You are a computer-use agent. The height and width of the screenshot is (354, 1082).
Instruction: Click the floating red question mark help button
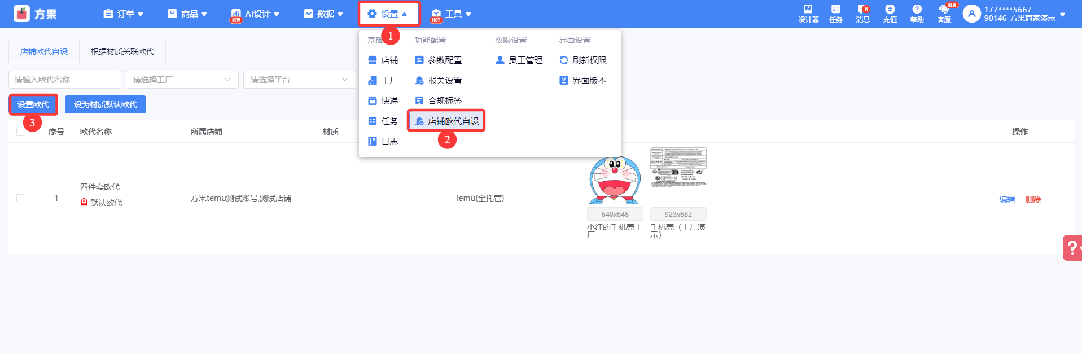tap(1072, 247)
